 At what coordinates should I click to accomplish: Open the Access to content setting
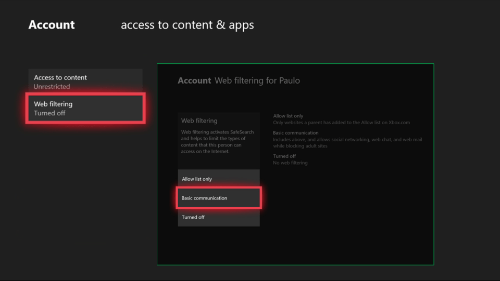(85, 82)
